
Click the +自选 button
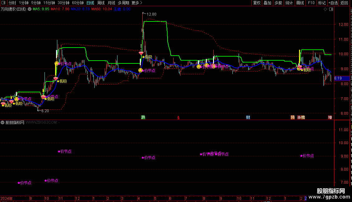(333, 3)
